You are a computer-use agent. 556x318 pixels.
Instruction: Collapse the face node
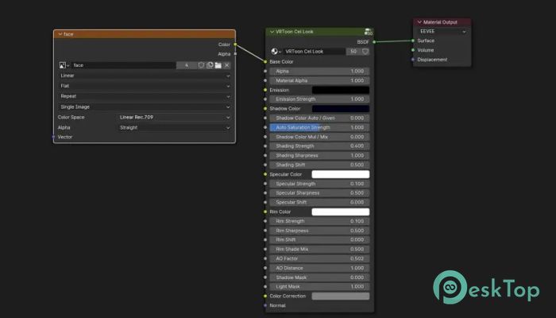tap(60, 34)
